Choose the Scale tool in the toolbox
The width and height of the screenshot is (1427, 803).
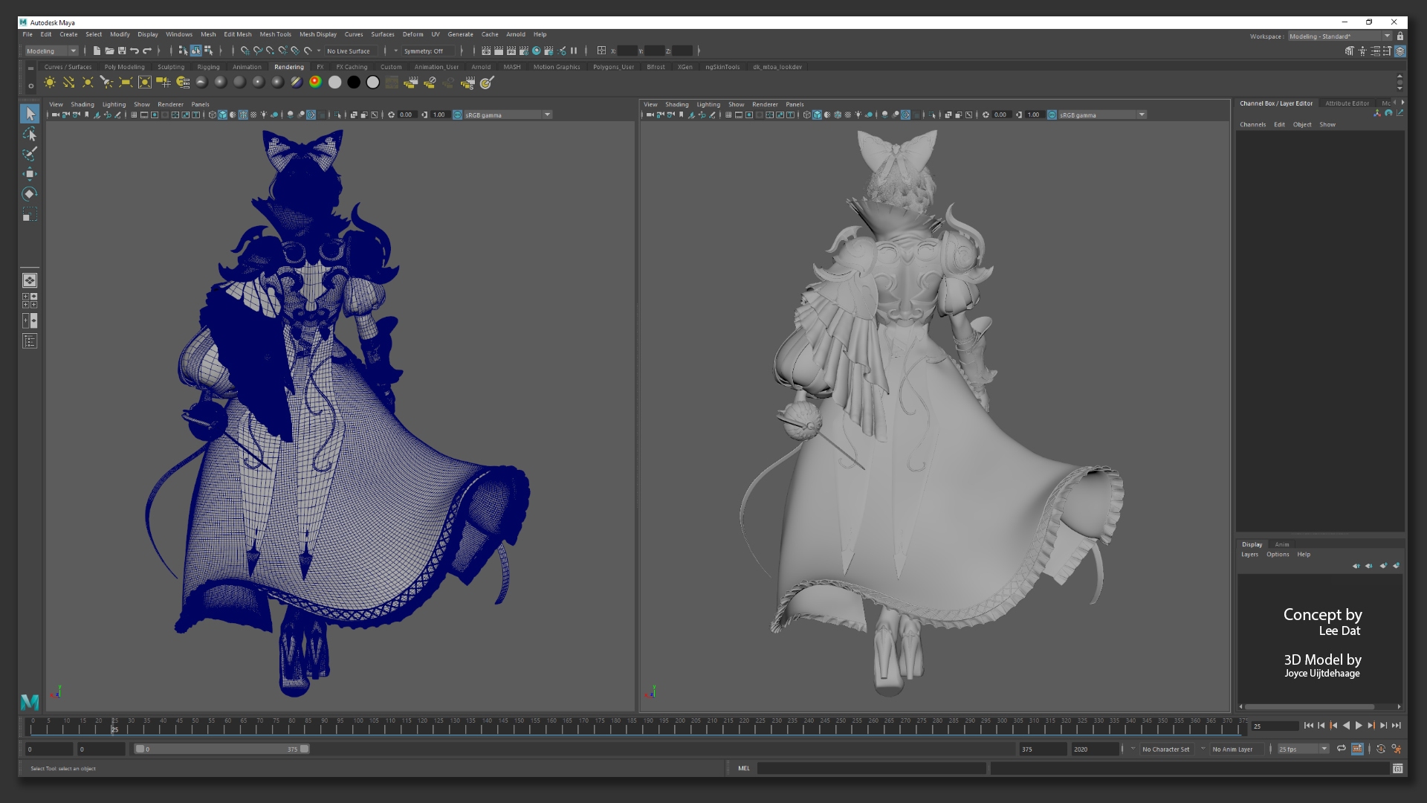(30, 215)
